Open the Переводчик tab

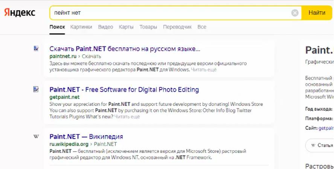point(177,27)
